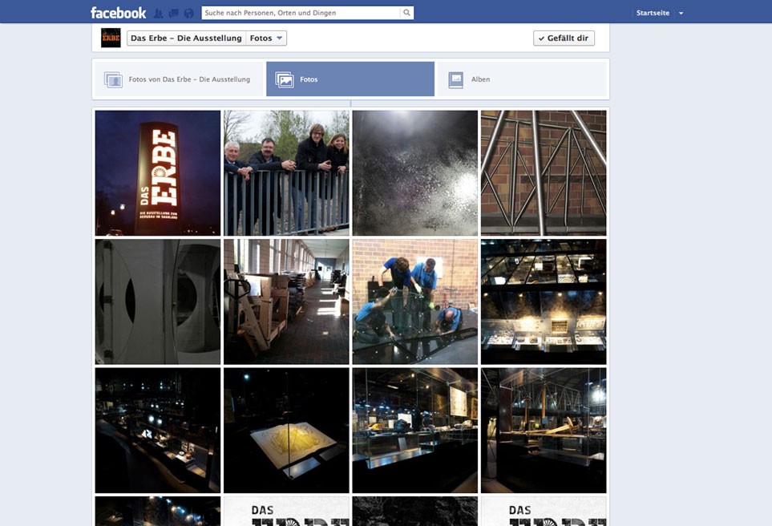Open the Facebook logo home link
The width and height of the screenshot is (772, 526).
[118, 13]
